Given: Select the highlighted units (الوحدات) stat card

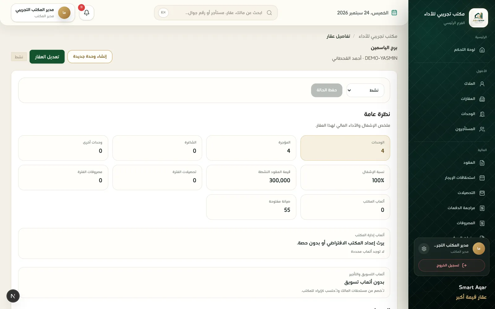Looking at the screenshot, I should pyautogui.click(x=345, y=148).
